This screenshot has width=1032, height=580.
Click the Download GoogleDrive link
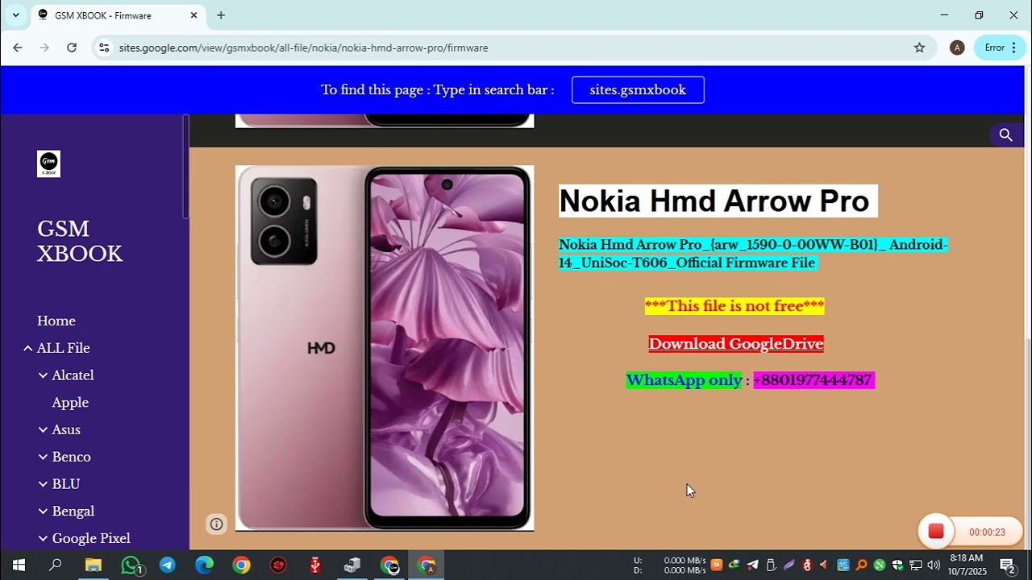click(x=736, y=344)
